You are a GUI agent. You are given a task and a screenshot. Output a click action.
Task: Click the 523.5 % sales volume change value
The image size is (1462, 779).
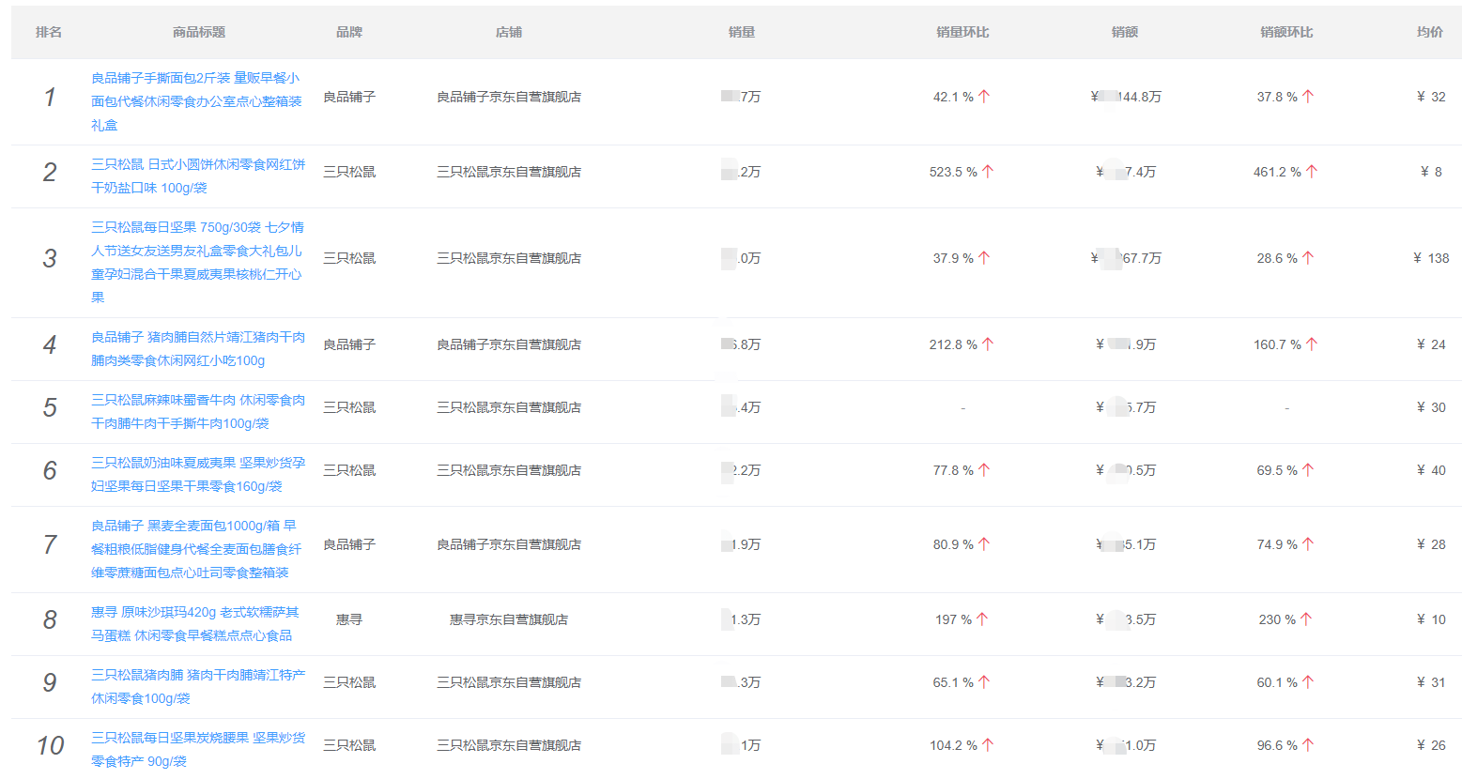click(953, 172)
